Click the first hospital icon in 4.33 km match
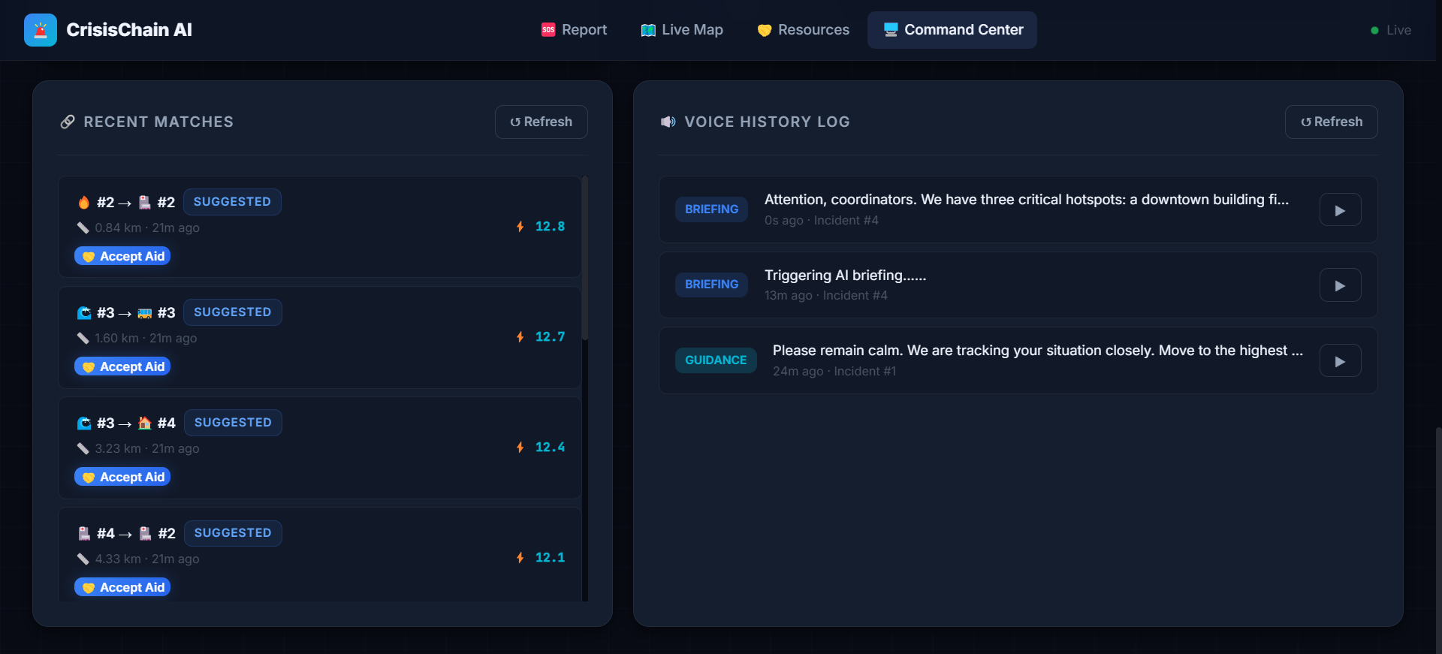 (x=84, y=534)
